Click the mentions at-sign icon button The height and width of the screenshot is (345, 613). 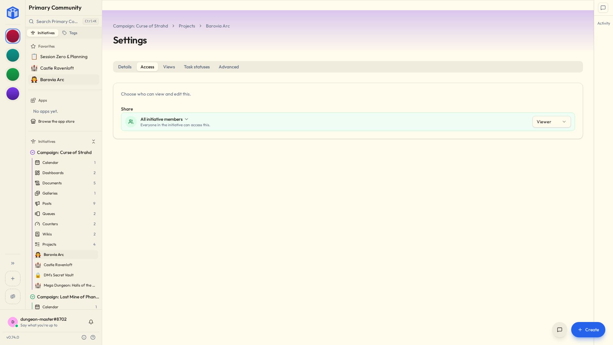pyautogui.click(x=13, y=296)
